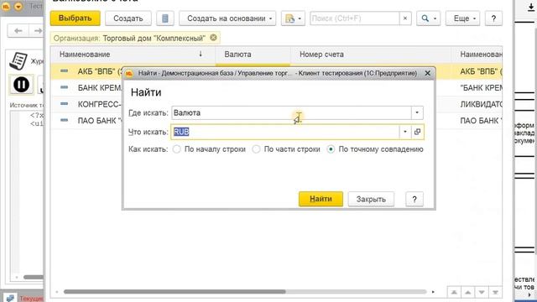This screenshot has width=537, height=302.
Task: Click the journal document icon in background window
Action: [x=18, y=61]
